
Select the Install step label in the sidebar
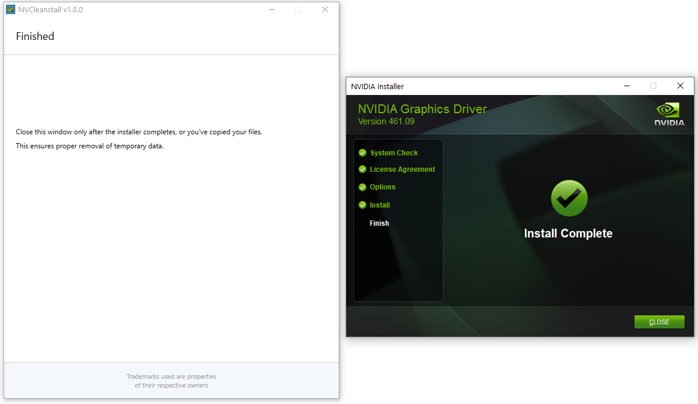pos(380,205)
